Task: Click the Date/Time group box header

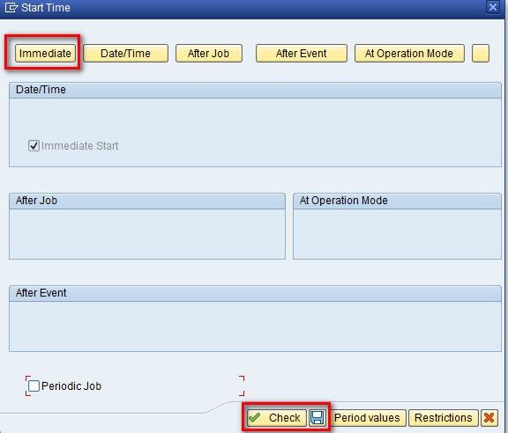Action: 255,90
